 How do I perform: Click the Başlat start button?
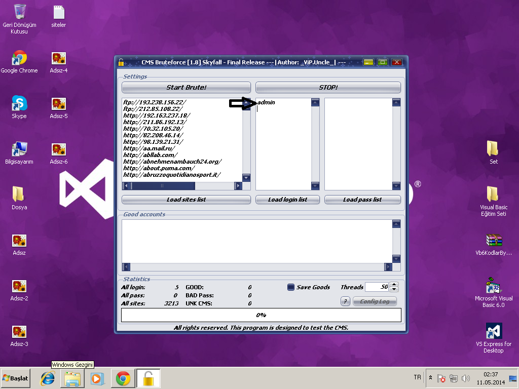(x=15, y=378)
